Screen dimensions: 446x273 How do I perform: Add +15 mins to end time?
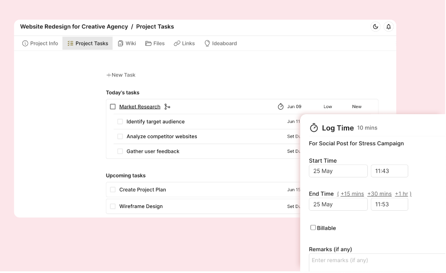tap(352, 194)
